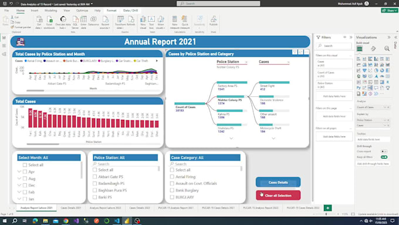Select Python visual in Visualizations pane

tap(359, 88)
